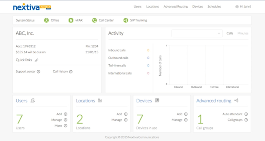
Task: Click the Call Center phone icon
Action: point(94,20)
